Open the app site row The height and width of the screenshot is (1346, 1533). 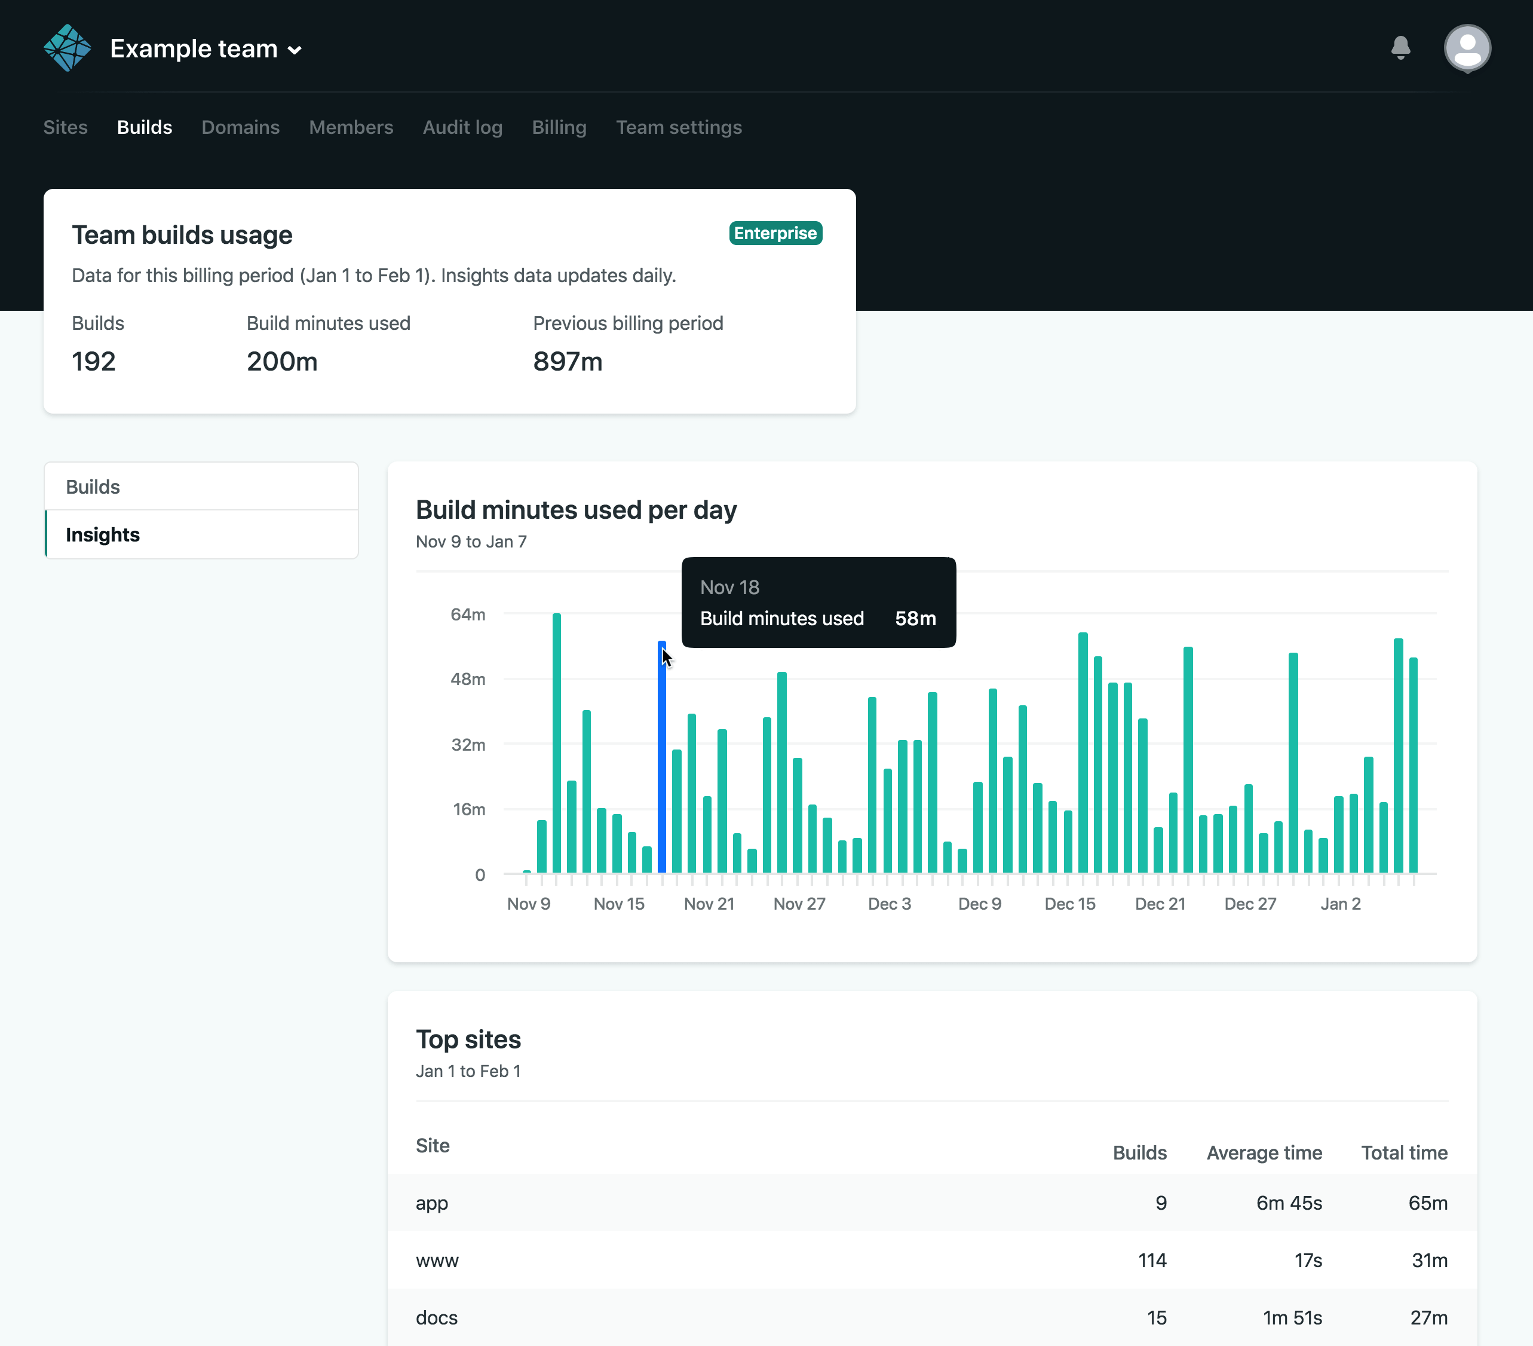point(431,1203)
